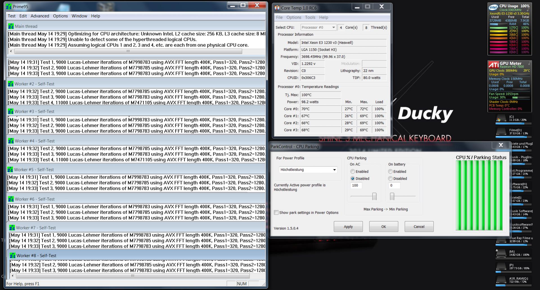Click the Power value 98.2 watts

pos(321,102)
